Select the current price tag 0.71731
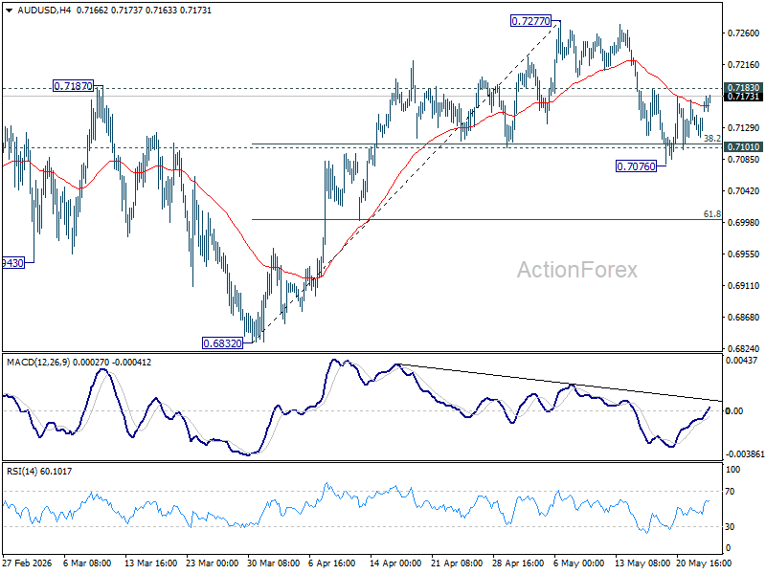Image resolution: width=766 pixels, height=574 pixels. (744, 97)
